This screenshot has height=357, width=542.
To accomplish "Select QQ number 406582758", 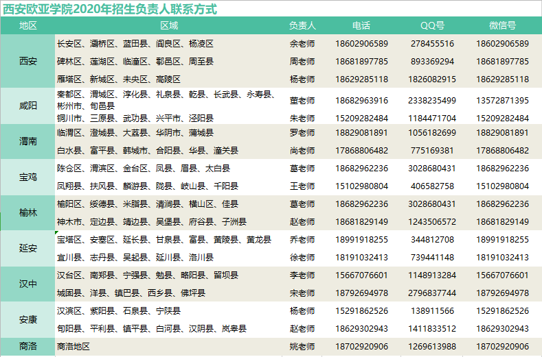I will point(432,186).
